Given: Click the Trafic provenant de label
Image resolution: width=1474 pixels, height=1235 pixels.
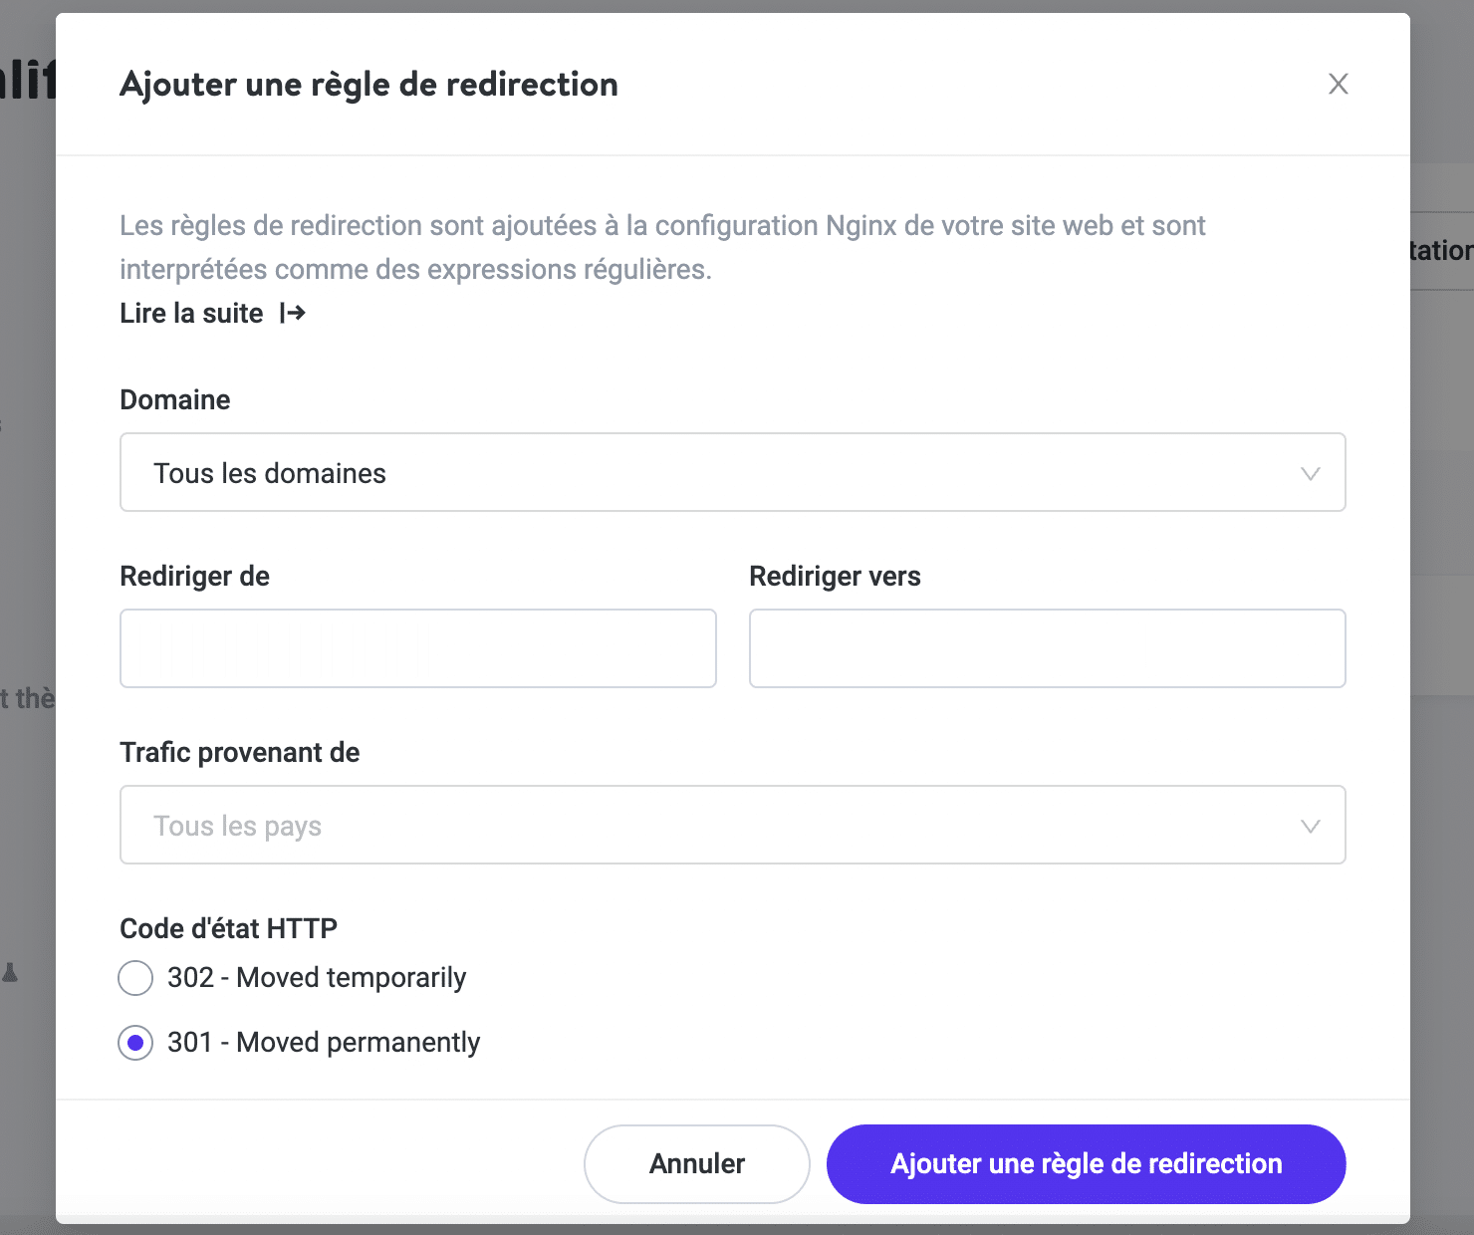Looking at the screenshot, I should (239, 752).
